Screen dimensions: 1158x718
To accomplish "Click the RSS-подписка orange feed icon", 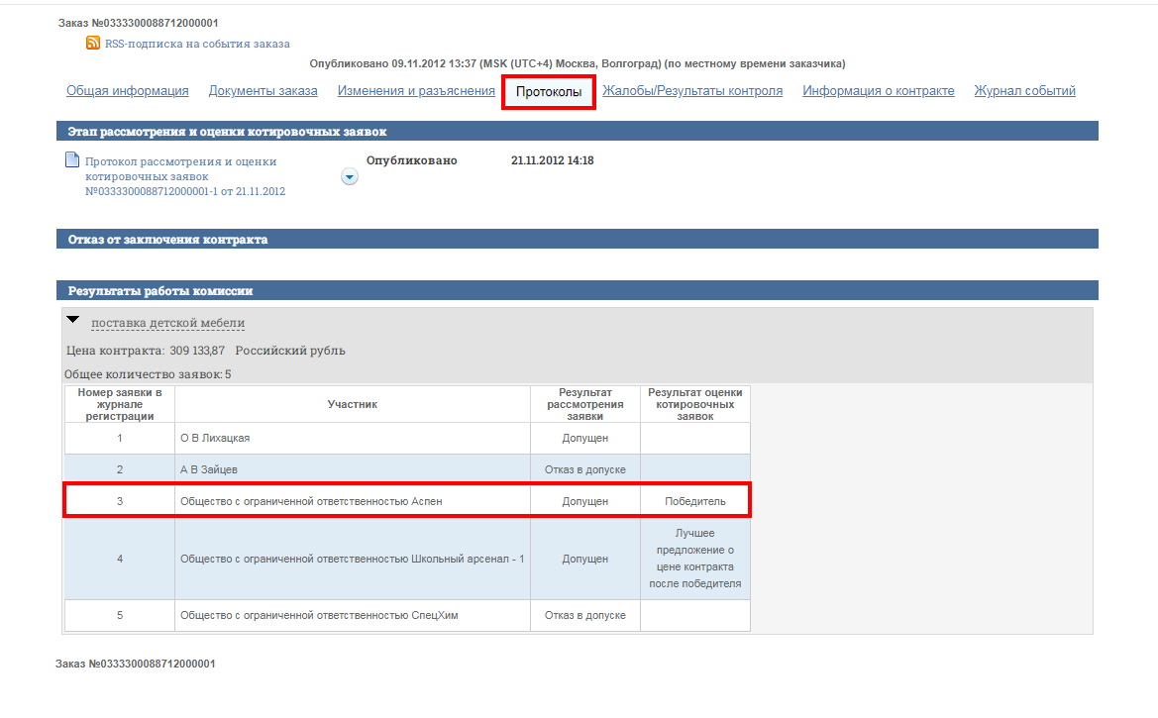I will [92, 44].
